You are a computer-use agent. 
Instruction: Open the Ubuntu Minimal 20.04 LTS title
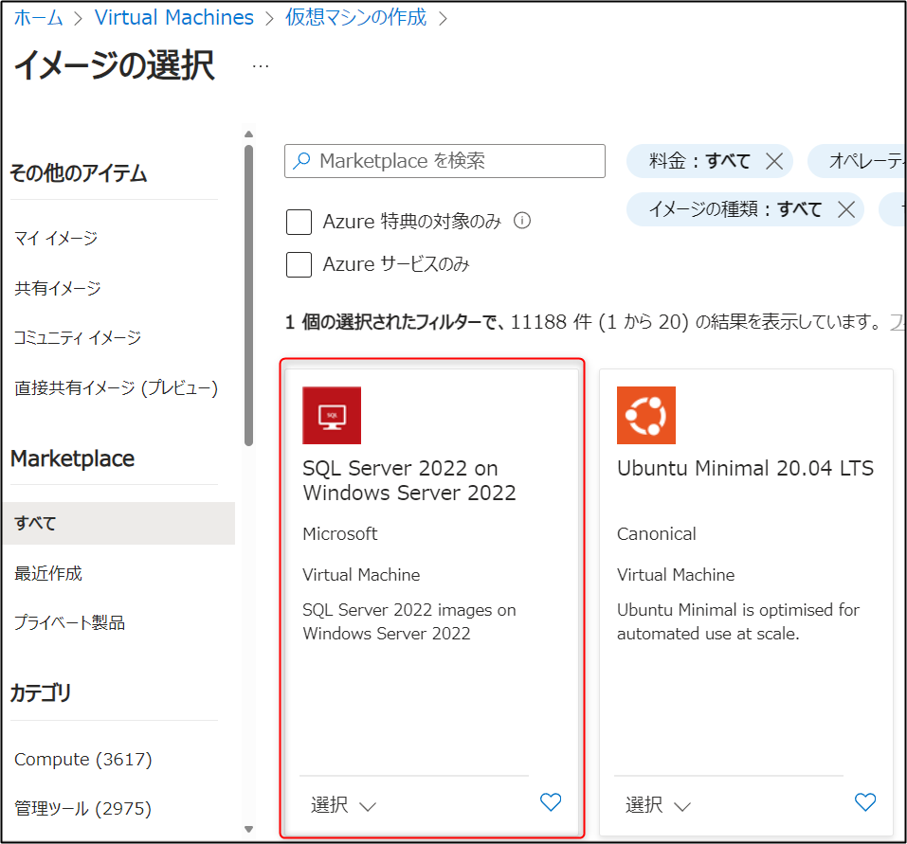pyautogui.click(x=745, y=468)
